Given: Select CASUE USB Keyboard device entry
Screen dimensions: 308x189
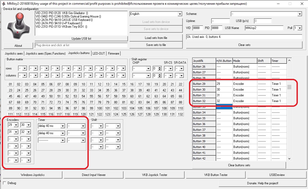Looking at the screenshot, I should point(64,20).
